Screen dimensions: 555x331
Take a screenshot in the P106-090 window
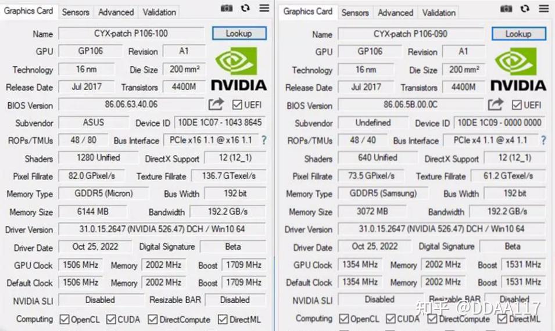[x=506, y=9]
